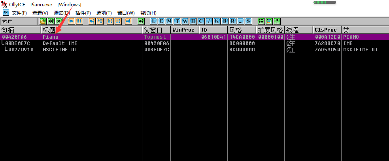The height and width of the screenshot is (161, 389).
Task: Restart the debugged program
Action: pos(51,21)
